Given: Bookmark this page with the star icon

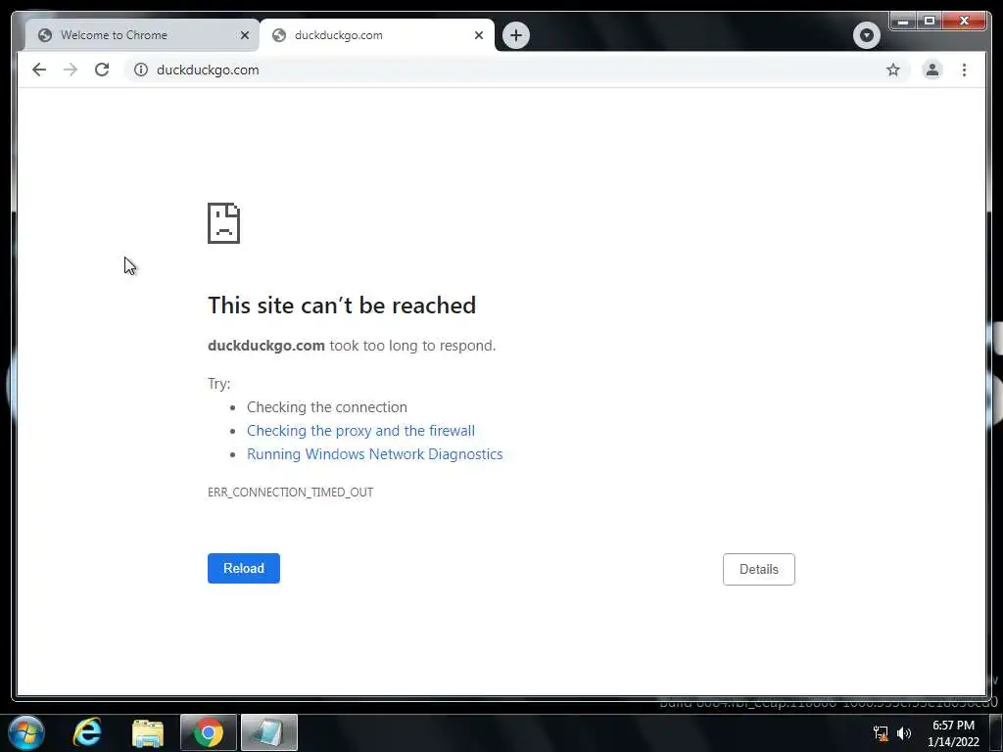Looking at the screenshot, I should tap(893, 70).
